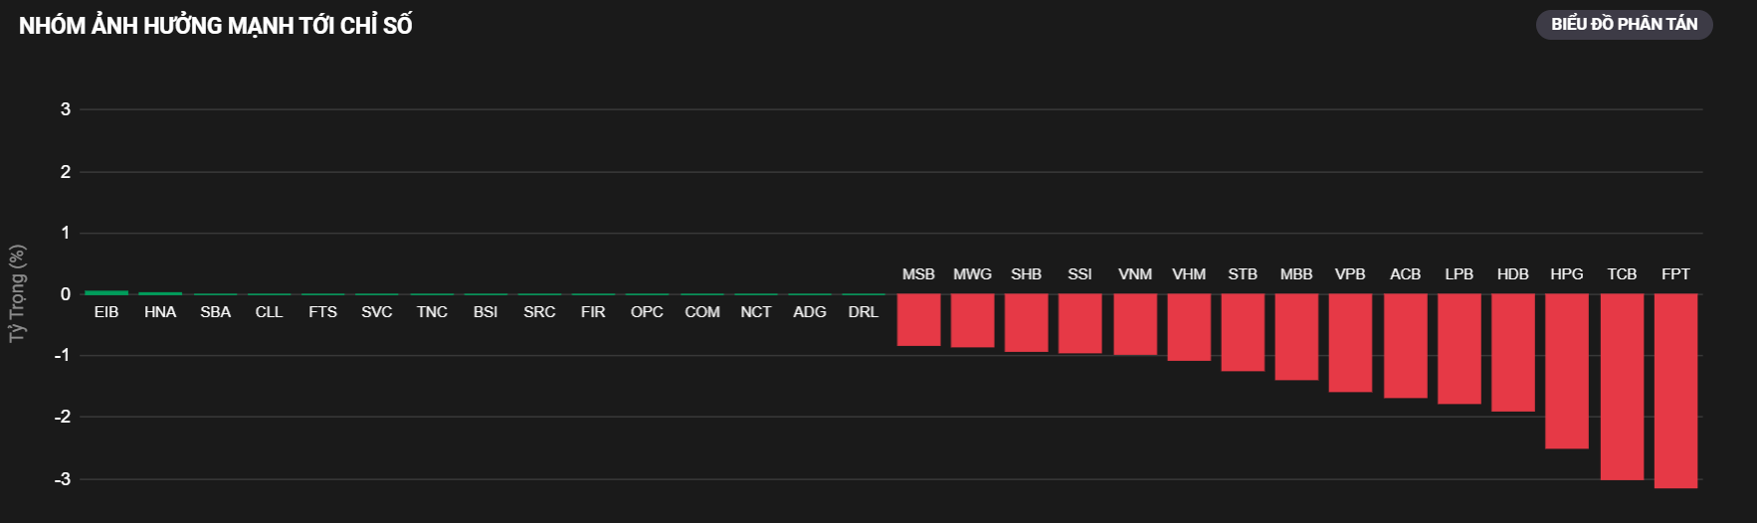1757x523 pixels.
Task: Pick the MSB bar
Action: 918,320
